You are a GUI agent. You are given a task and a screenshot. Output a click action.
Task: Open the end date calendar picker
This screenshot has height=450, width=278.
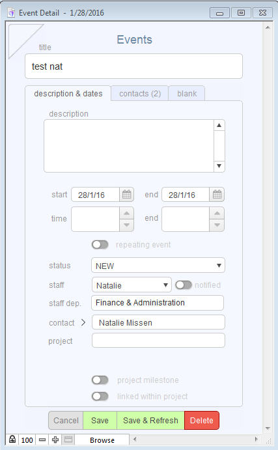click(x=217, y=195)
